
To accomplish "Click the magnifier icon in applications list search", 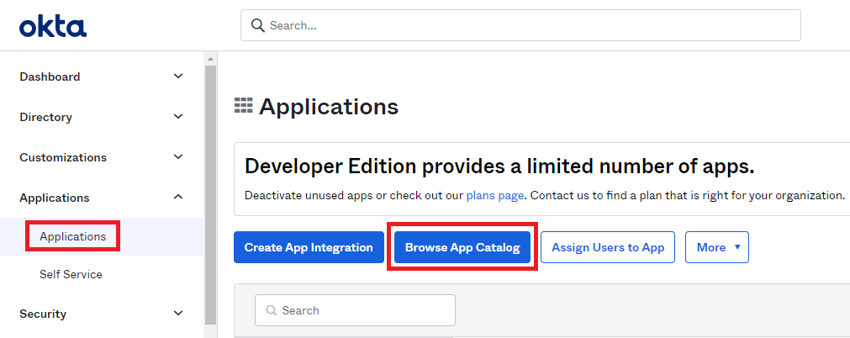I will click(x=272, y=310).
